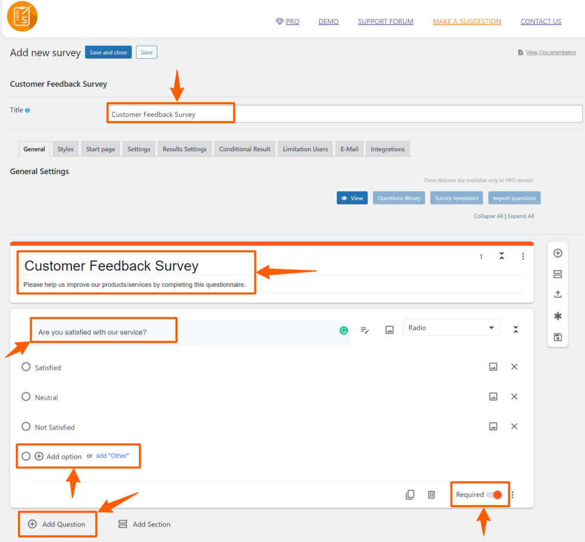Add image to the Neutral option
Screen dimensions: 585x542
click(x=493, y=397)
